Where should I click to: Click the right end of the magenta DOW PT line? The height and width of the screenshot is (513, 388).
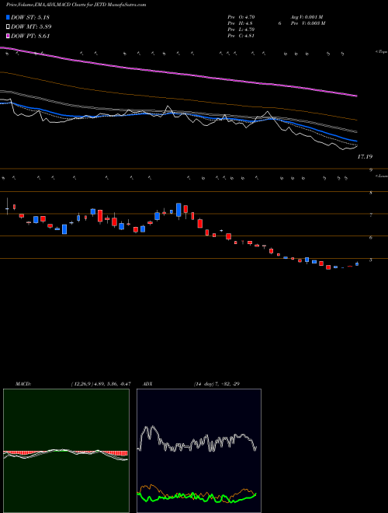[x=355, y=96]
